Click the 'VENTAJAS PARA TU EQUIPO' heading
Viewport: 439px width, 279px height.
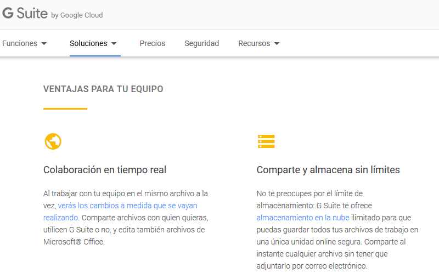(x=103, y=89)
